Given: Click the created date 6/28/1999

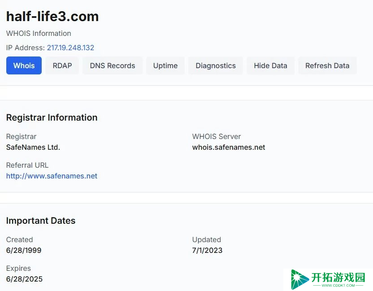Looking at the screenshot, I should pos(24,250).
